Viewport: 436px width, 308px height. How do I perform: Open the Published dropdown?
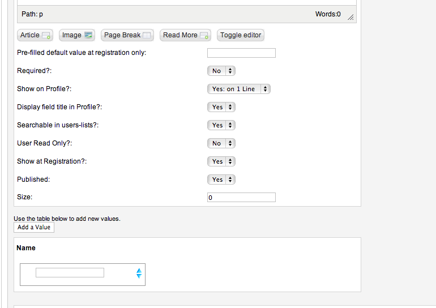click(x=221, y=179)
